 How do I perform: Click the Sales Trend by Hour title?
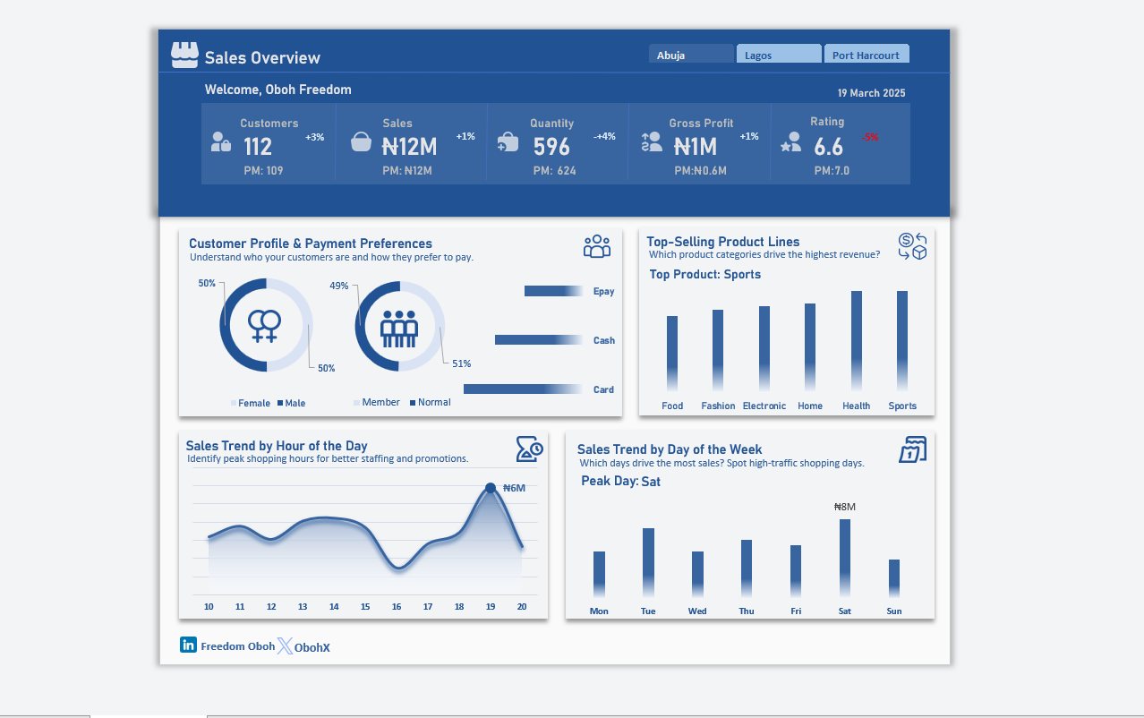click(277, 446)
